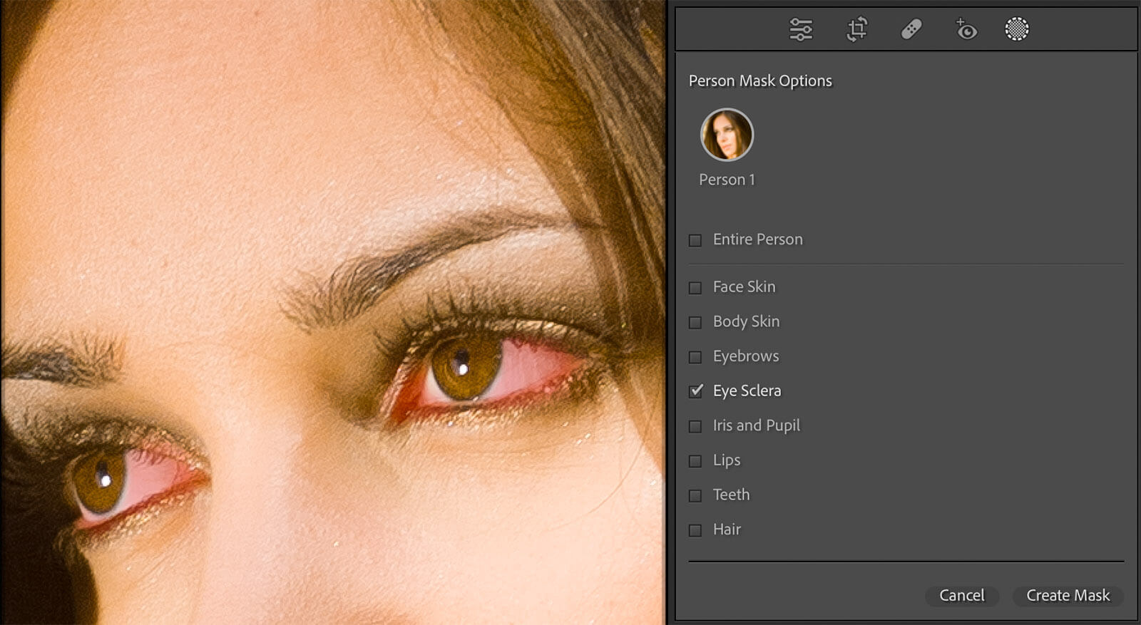Screen dimensions: 1141x625
Task: Tick the Body Skin checkbox
Action: [695, 322]
